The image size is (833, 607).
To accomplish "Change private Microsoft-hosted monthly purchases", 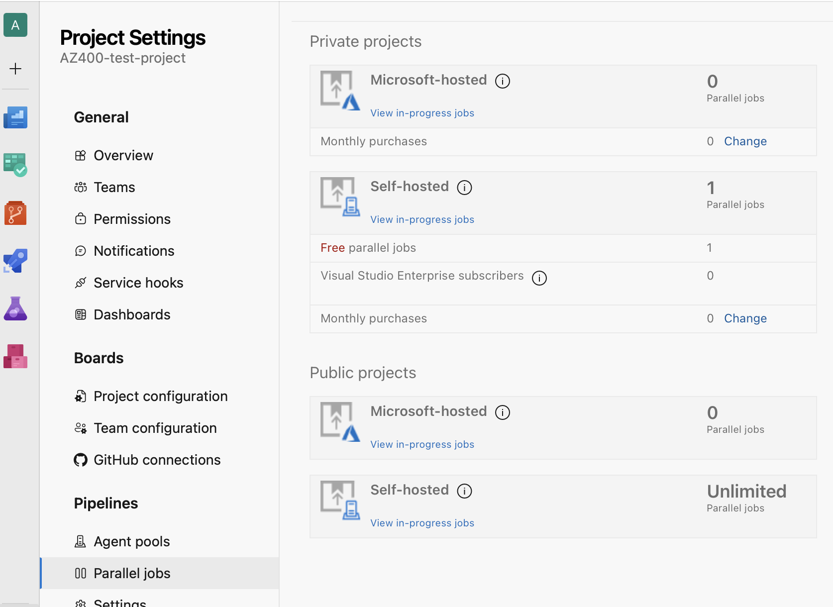I will tap(745, 141).
